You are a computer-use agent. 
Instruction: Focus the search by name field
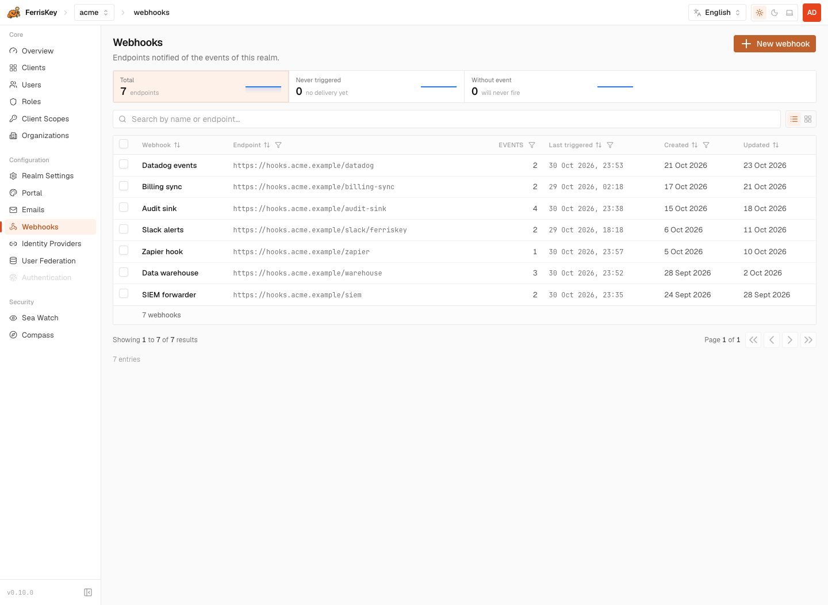pyautogui.click(x=447, y=119)
